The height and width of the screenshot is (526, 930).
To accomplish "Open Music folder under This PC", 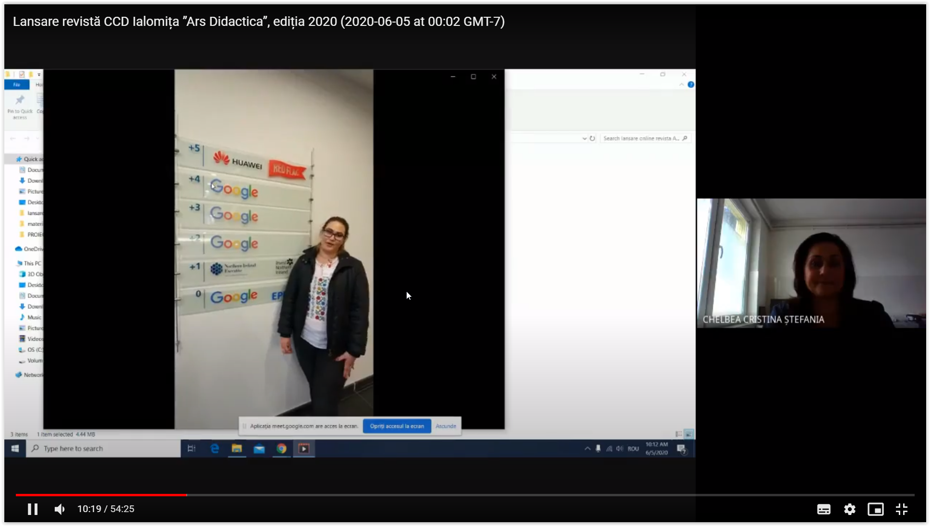I will pos(31,317).
